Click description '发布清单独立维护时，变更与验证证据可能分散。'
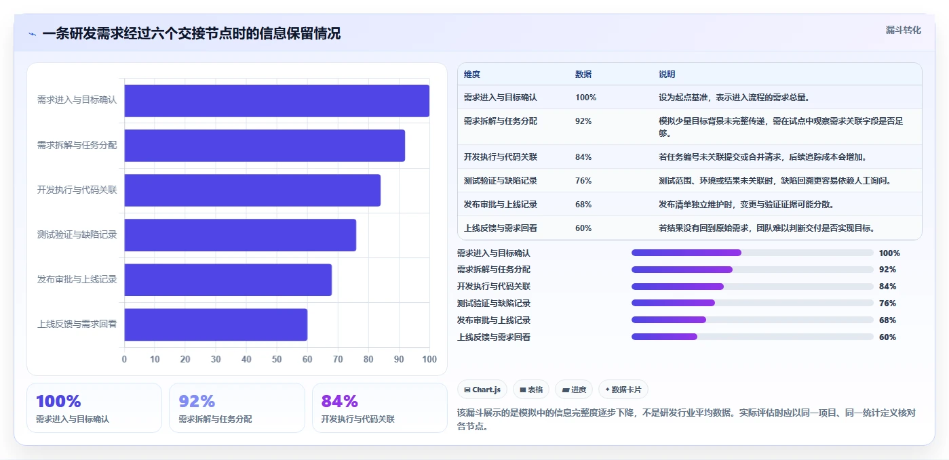This screenshot has width=949, height=460. click(x=746, y=205)
